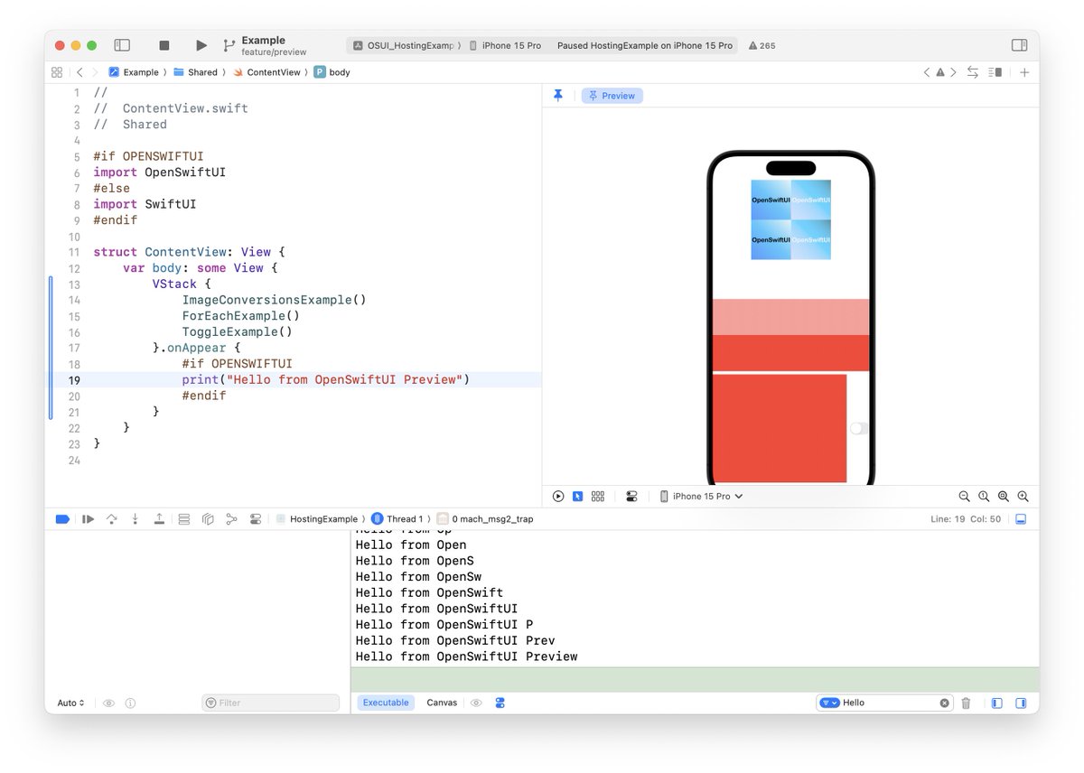This screenshot has width=1084, height=773.
Task: Zoom preview canvas to 100%
Action: 984,496
